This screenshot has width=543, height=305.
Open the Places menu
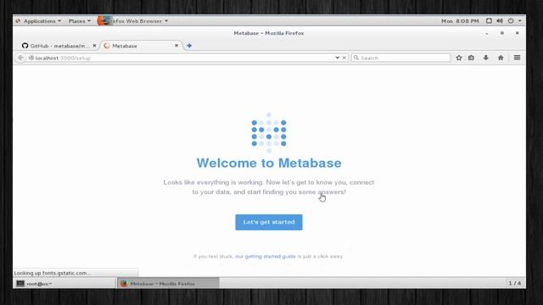tap(79, 21)
